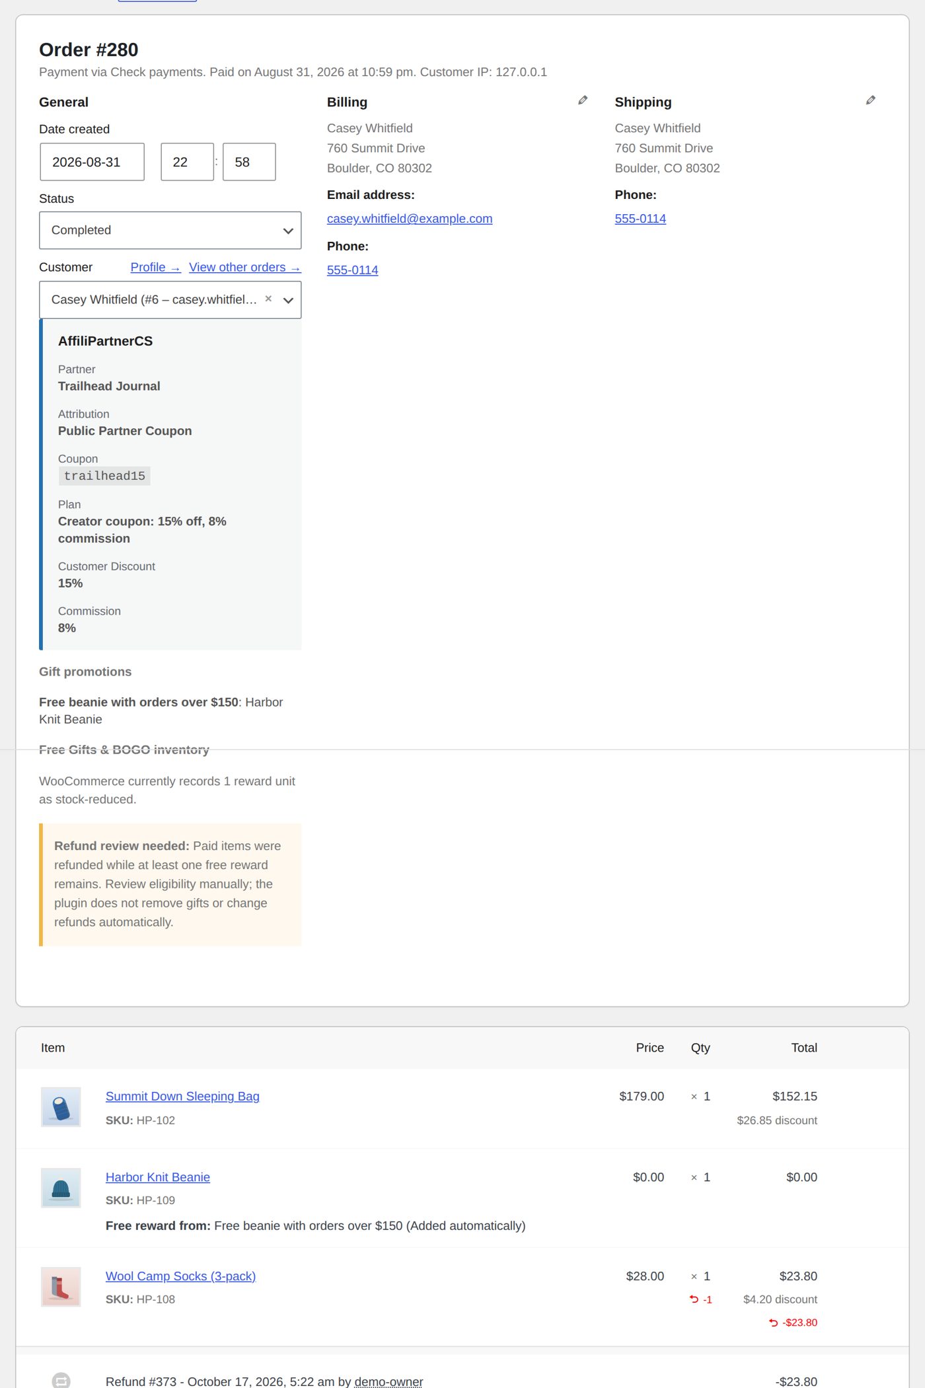The image size is (925, 1388).
Task: Click the refunded quantity -1 on socks
Action: (701, 1299)
